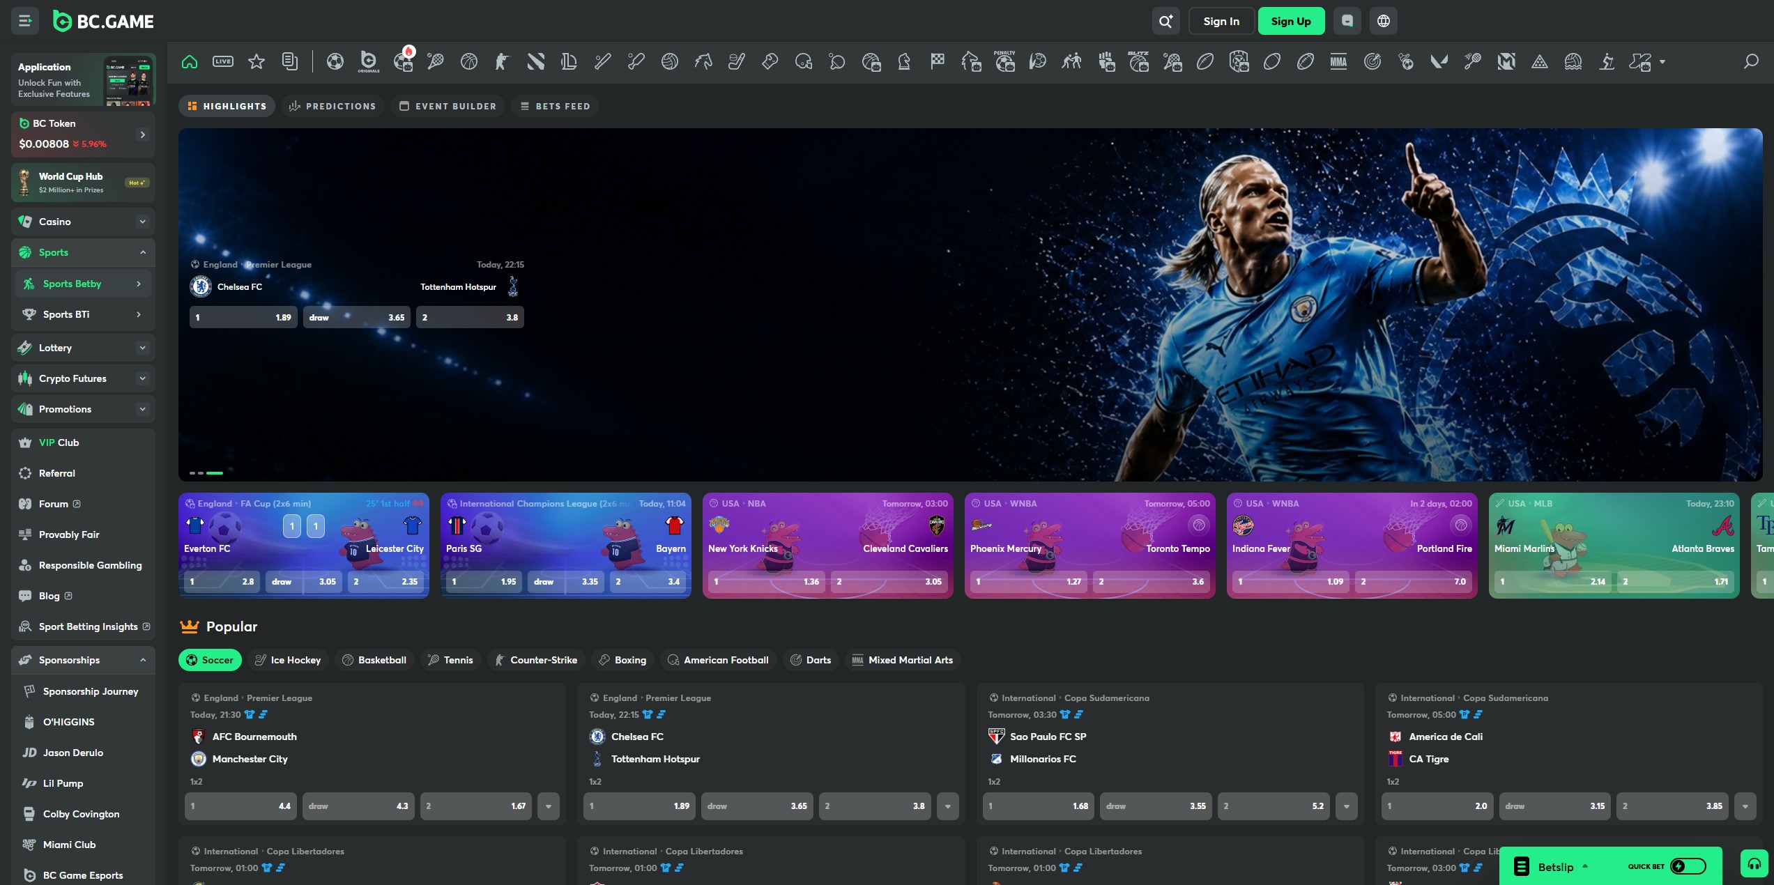Viewport: 1774px width, 885px height.
Task: Click the sportsbook search magnifier icon
Action: tap(1751, 61)
